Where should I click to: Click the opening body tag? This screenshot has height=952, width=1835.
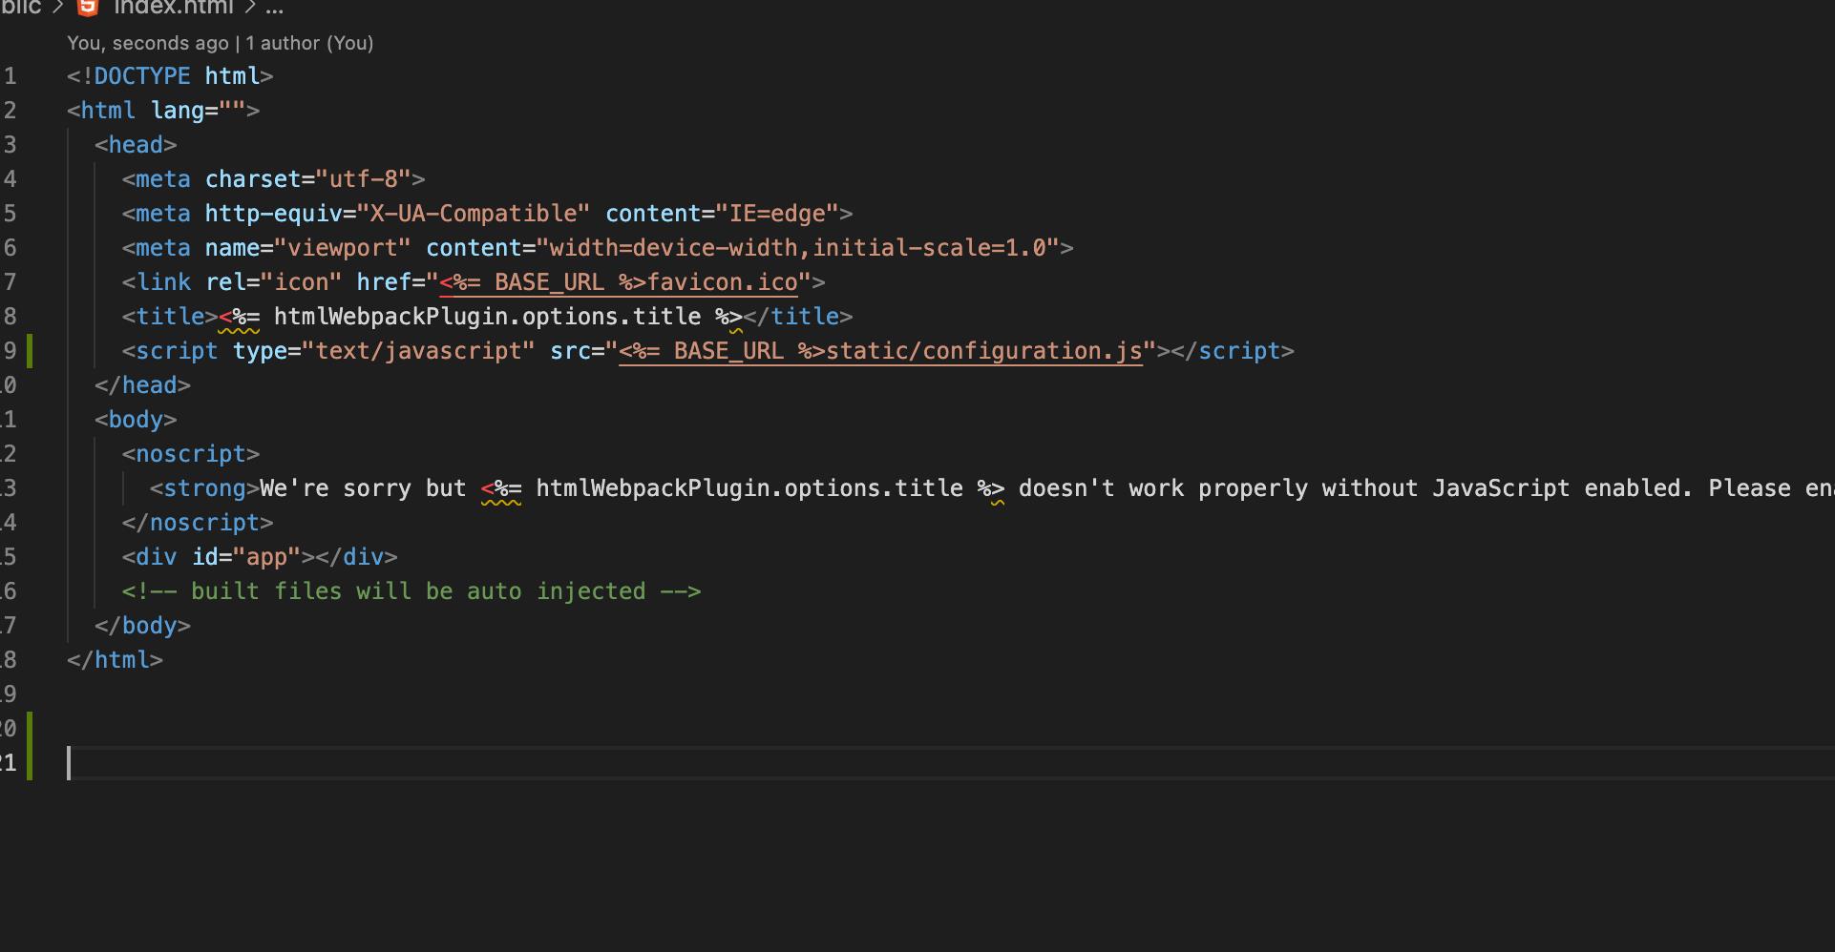point(136,420)
